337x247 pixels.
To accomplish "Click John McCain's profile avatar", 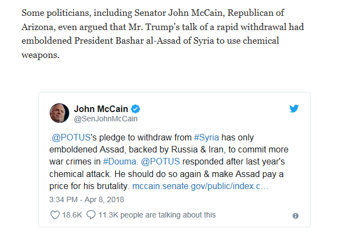I will point(59,113).
